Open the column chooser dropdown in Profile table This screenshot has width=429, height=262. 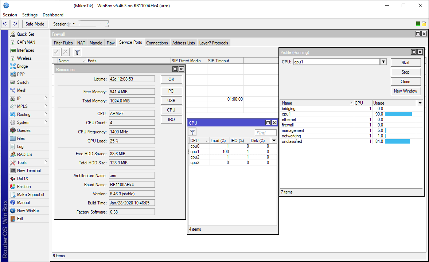420,103
